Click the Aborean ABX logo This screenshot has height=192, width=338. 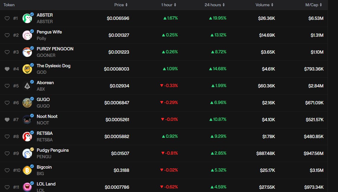[x=28, y=86]
